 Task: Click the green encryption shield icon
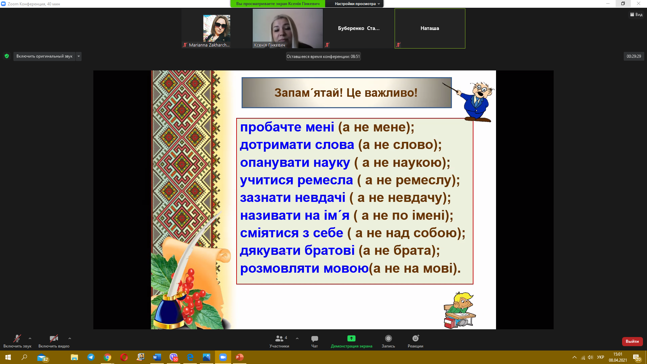[7, 56]
